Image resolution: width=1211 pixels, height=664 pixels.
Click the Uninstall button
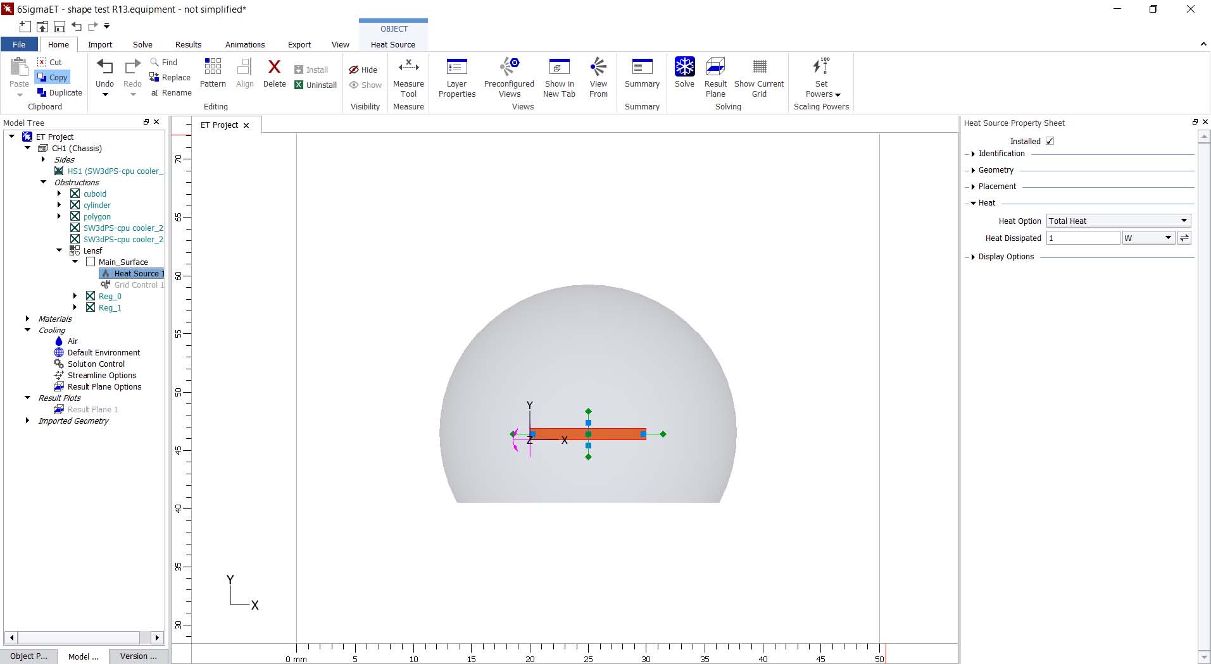coord(315,85)
